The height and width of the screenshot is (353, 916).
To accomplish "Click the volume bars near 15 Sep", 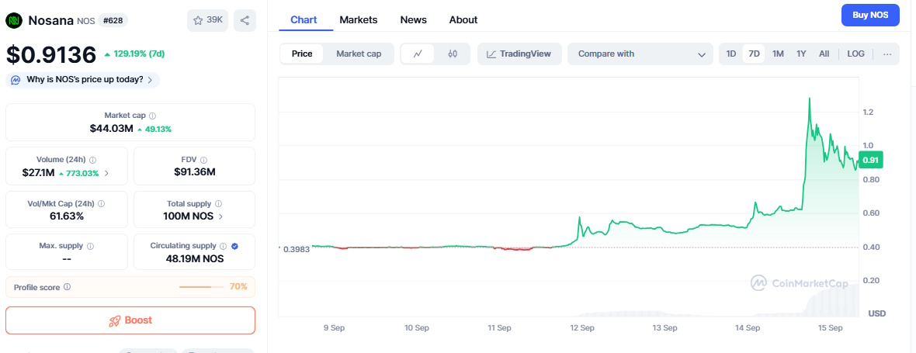I will pos(832,300).
